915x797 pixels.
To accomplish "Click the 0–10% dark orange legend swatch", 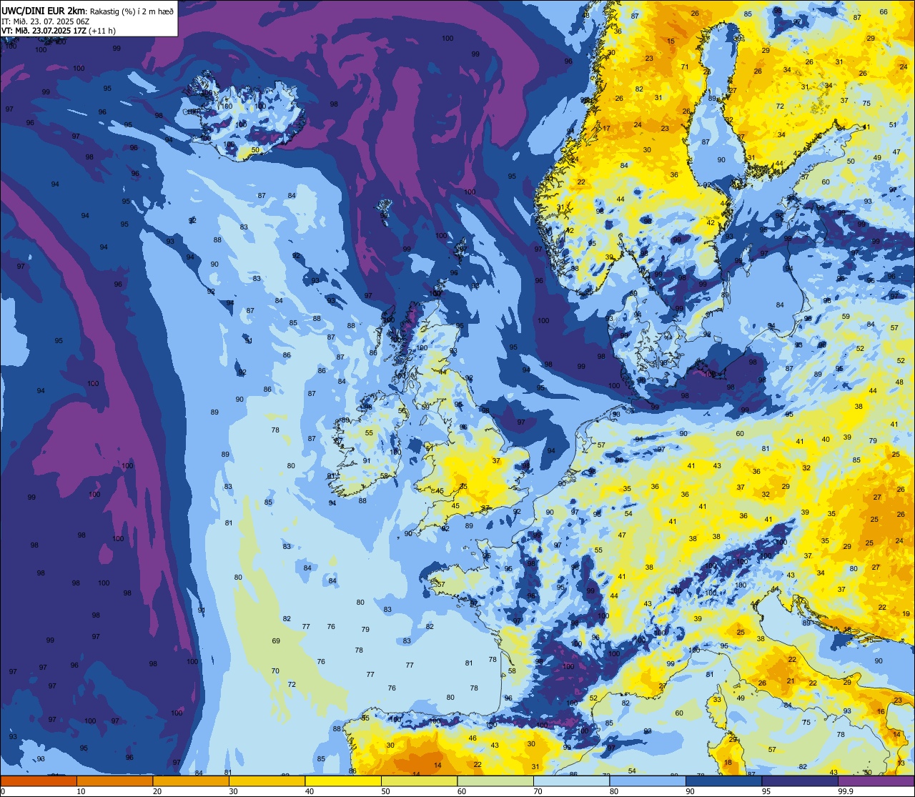I will click(39, 781).
